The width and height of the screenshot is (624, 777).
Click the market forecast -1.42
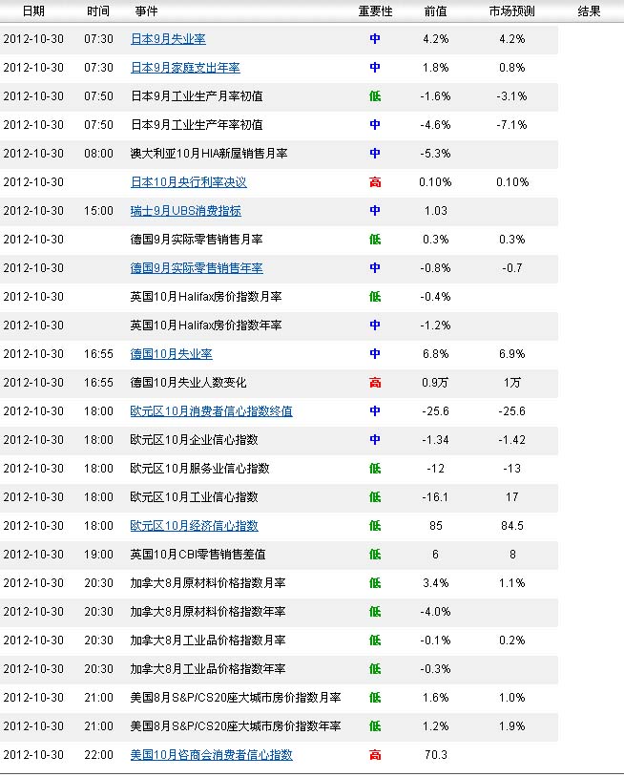(512, 440)
